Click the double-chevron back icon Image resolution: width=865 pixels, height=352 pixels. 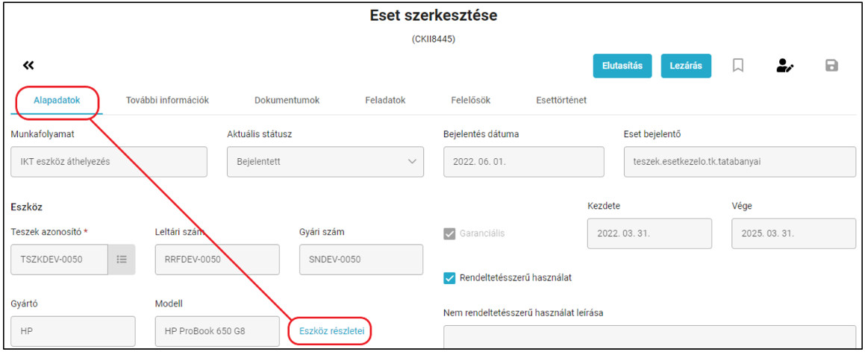click(x=28, y=66)
